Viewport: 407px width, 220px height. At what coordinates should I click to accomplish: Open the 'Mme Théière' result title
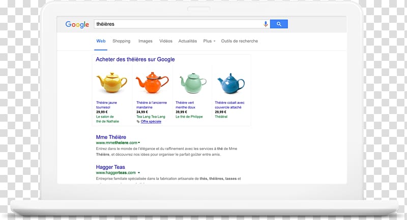[x=111, y=137]
